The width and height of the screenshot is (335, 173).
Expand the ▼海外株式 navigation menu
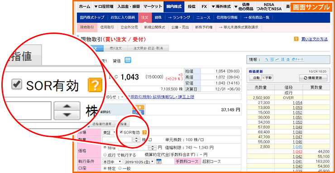click(x=221, y=6)
